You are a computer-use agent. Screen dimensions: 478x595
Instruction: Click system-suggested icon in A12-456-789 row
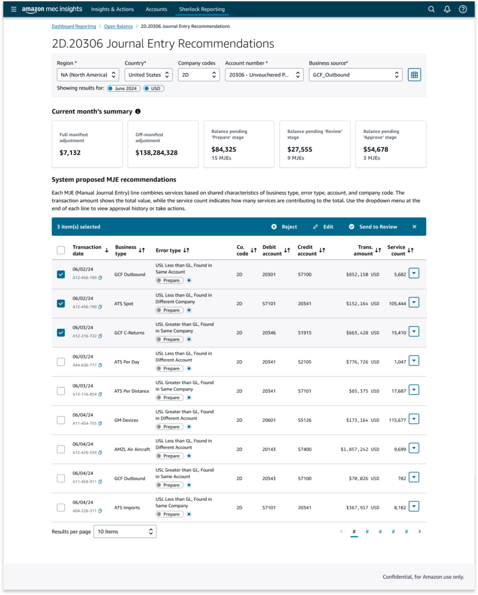click(x=189, y=281)
